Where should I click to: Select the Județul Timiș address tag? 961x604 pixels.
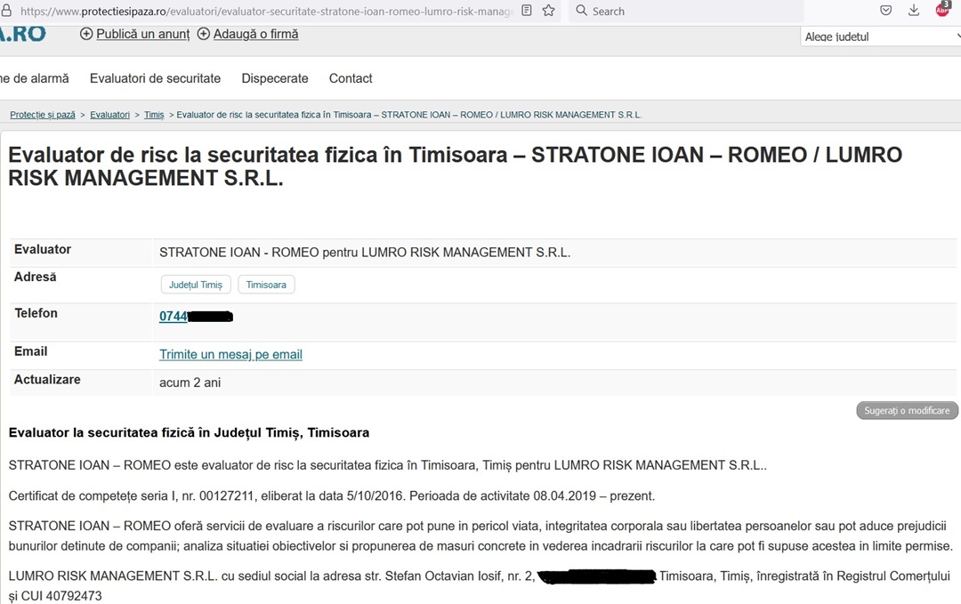pos(196,285)
